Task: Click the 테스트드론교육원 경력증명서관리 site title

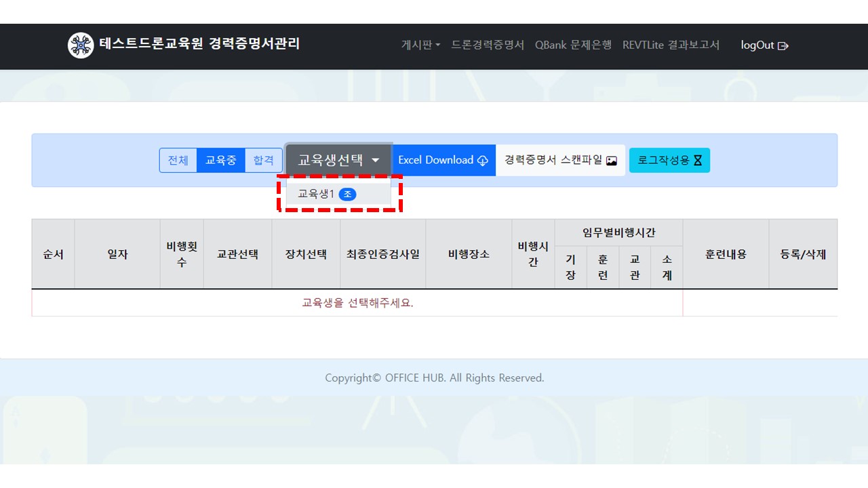Action: [199, 45]
